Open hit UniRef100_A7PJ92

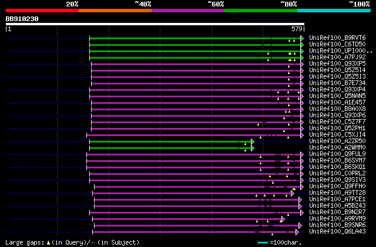[337, 57]
